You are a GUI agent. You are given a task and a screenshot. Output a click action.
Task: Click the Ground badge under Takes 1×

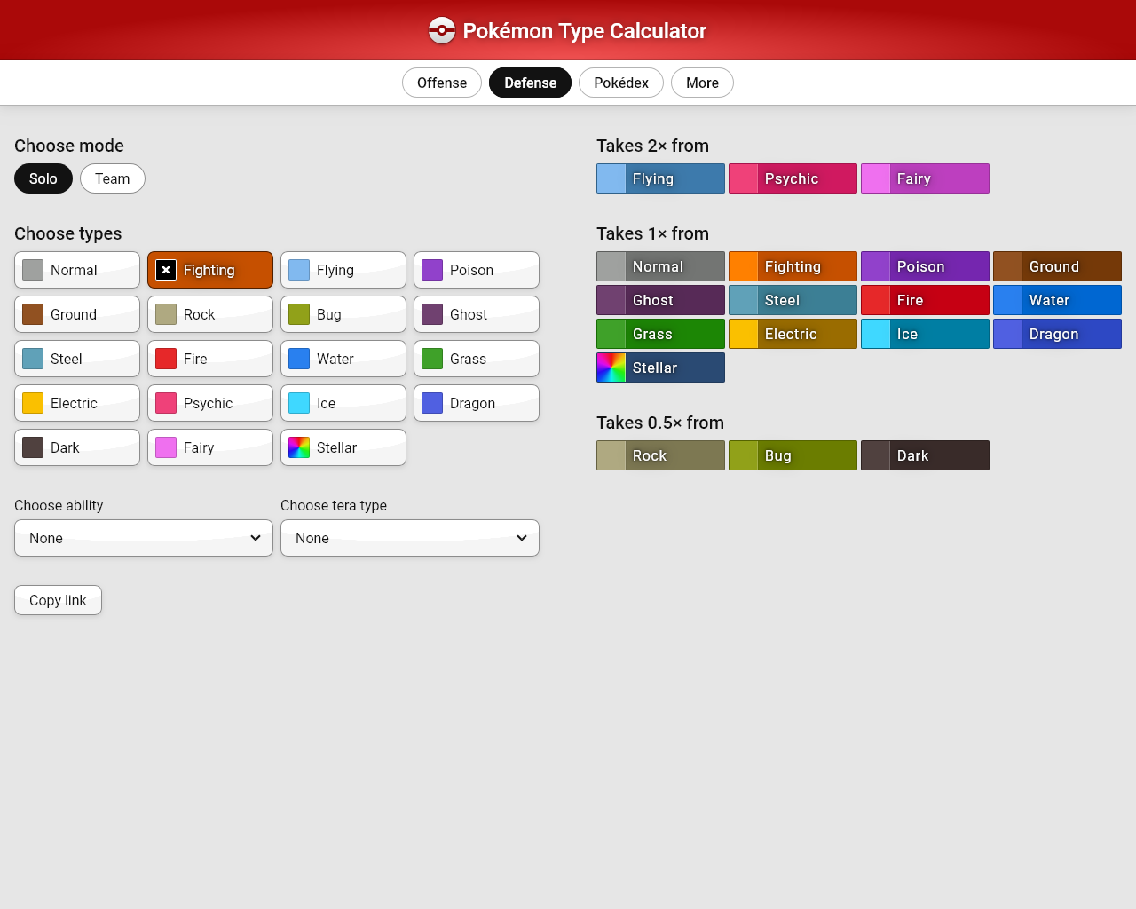1057,266
